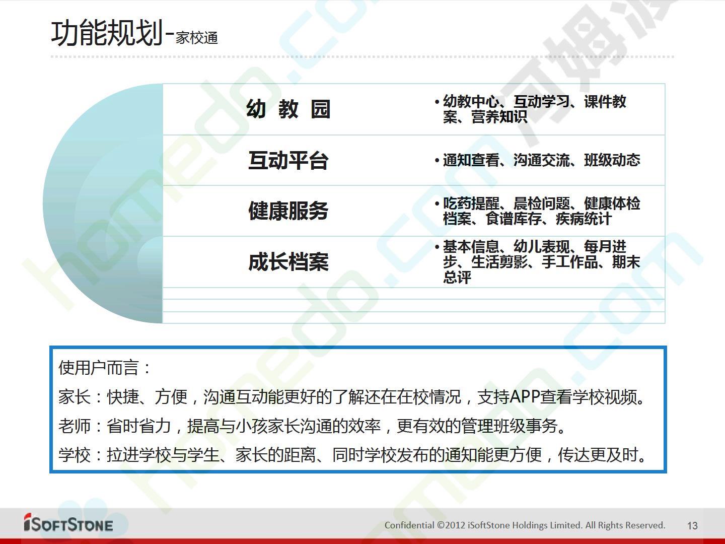Click the bullet starting with 吃药提醒
725x544 pixels.
click(541, 211)
